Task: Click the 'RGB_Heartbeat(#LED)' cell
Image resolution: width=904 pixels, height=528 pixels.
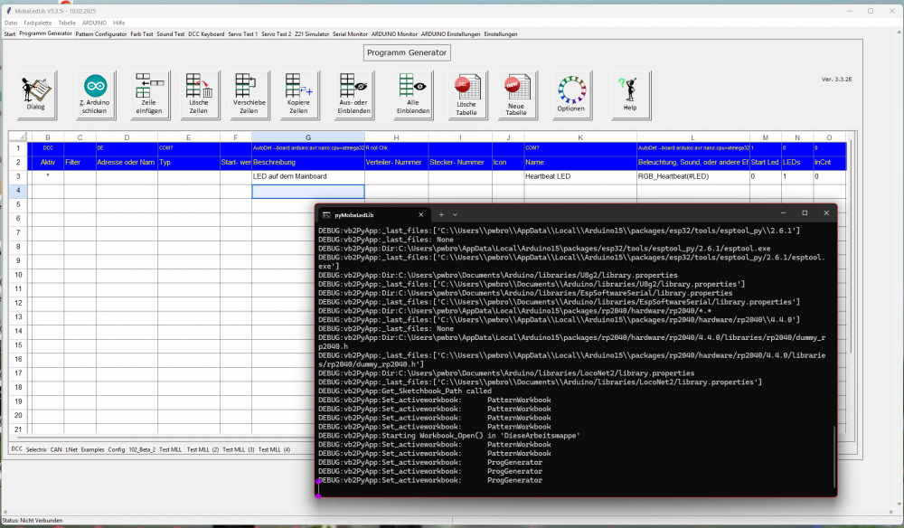Action: click(693, 176)
